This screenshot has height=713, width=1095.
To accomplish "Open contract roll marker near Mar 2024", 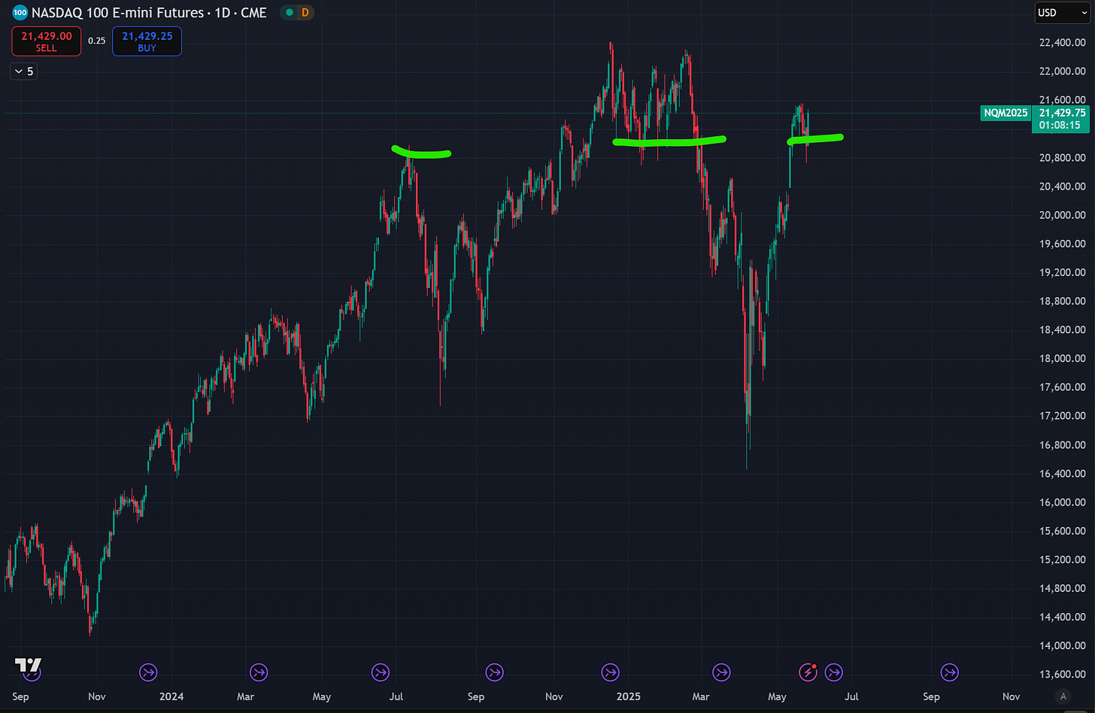I will tap(259, 672).
